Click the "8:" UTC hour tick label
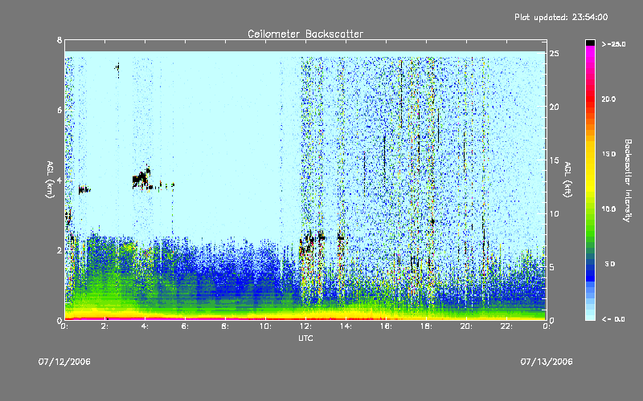This screenshot has width=643, height=401. [225, 326]
